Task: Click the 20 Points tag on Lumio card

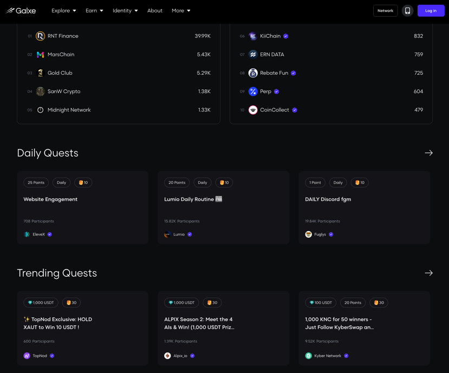Action: (177, 182)
